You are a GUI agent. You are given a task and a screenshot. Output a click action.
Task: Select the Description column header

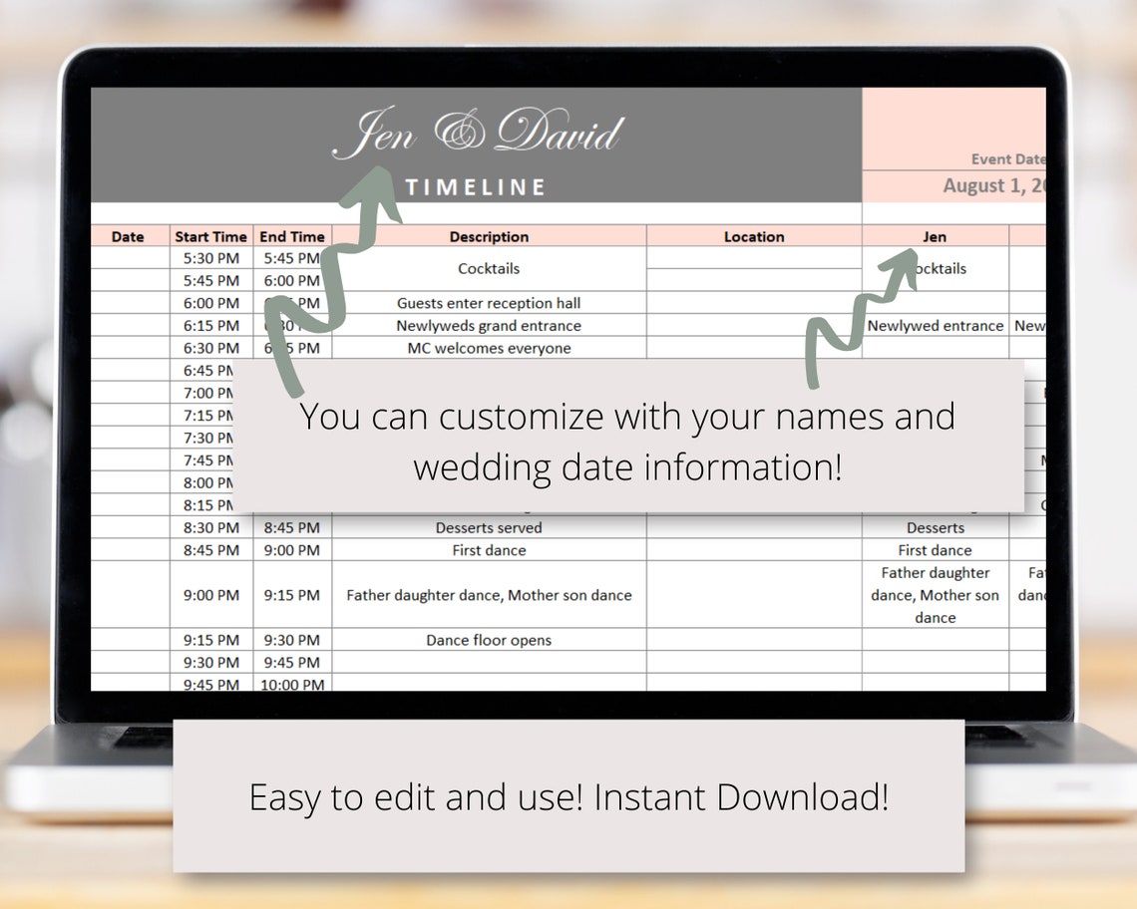coord(489,236)
